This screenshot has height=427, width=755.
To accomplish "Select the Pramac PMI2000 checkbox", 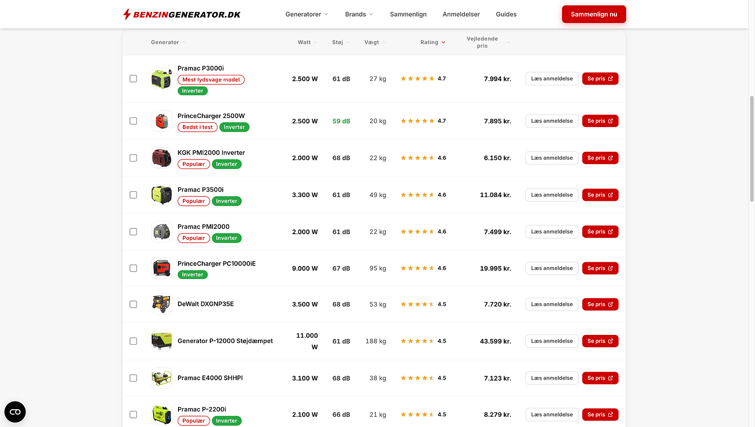I will pyautogui.click(x=133, y=232).
